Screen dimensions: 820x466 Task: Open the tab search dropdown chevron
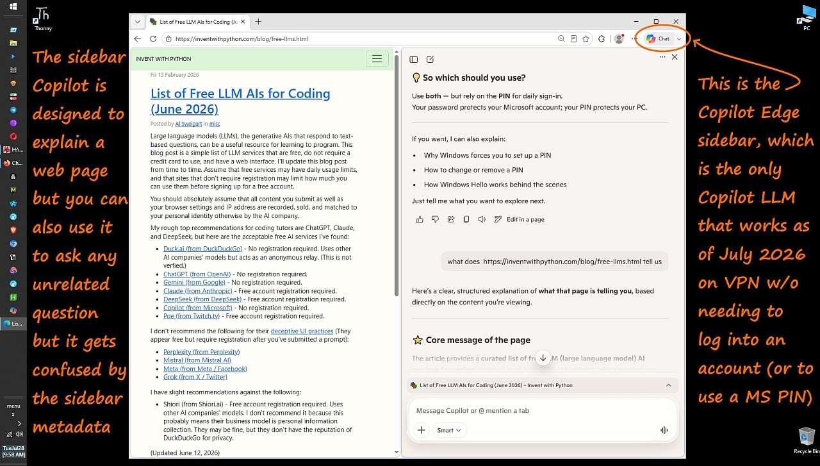click(137, 21)
